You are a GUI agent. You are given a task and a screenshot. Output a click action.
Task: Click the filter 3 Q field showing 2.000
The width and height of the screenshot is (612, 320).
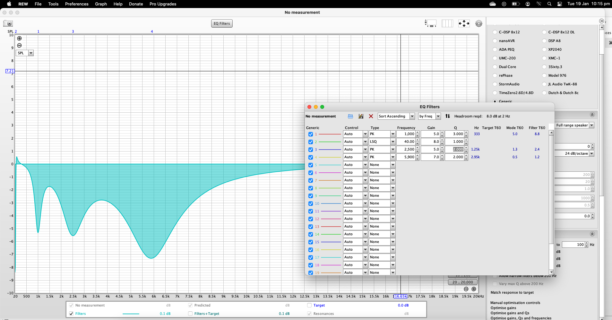pos(454,149)
